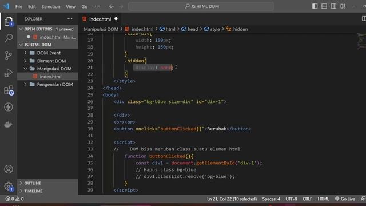The width and height of the screenshot is (366, 206).
Task: Open the View menu
Action: [x=71, y=6]
